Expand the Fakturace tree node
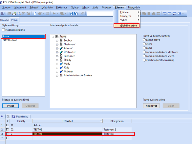The image size is (192, 144). (57, 56)
